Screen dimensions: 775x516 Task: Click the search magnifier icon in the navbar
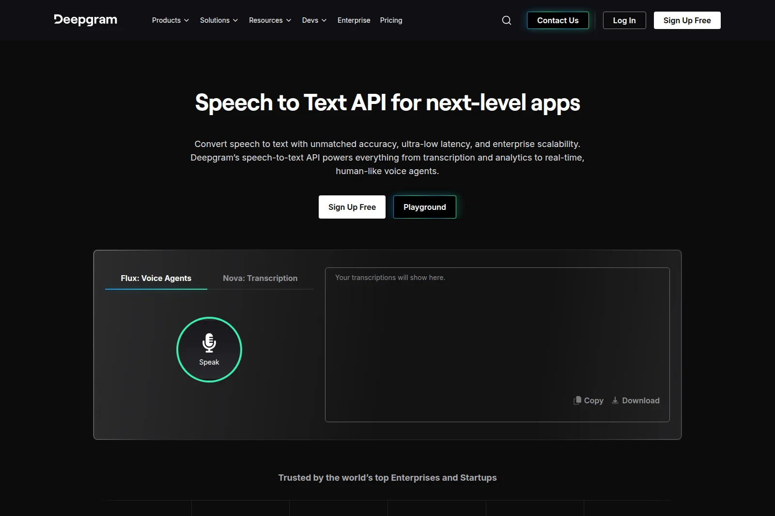(506, 20)
